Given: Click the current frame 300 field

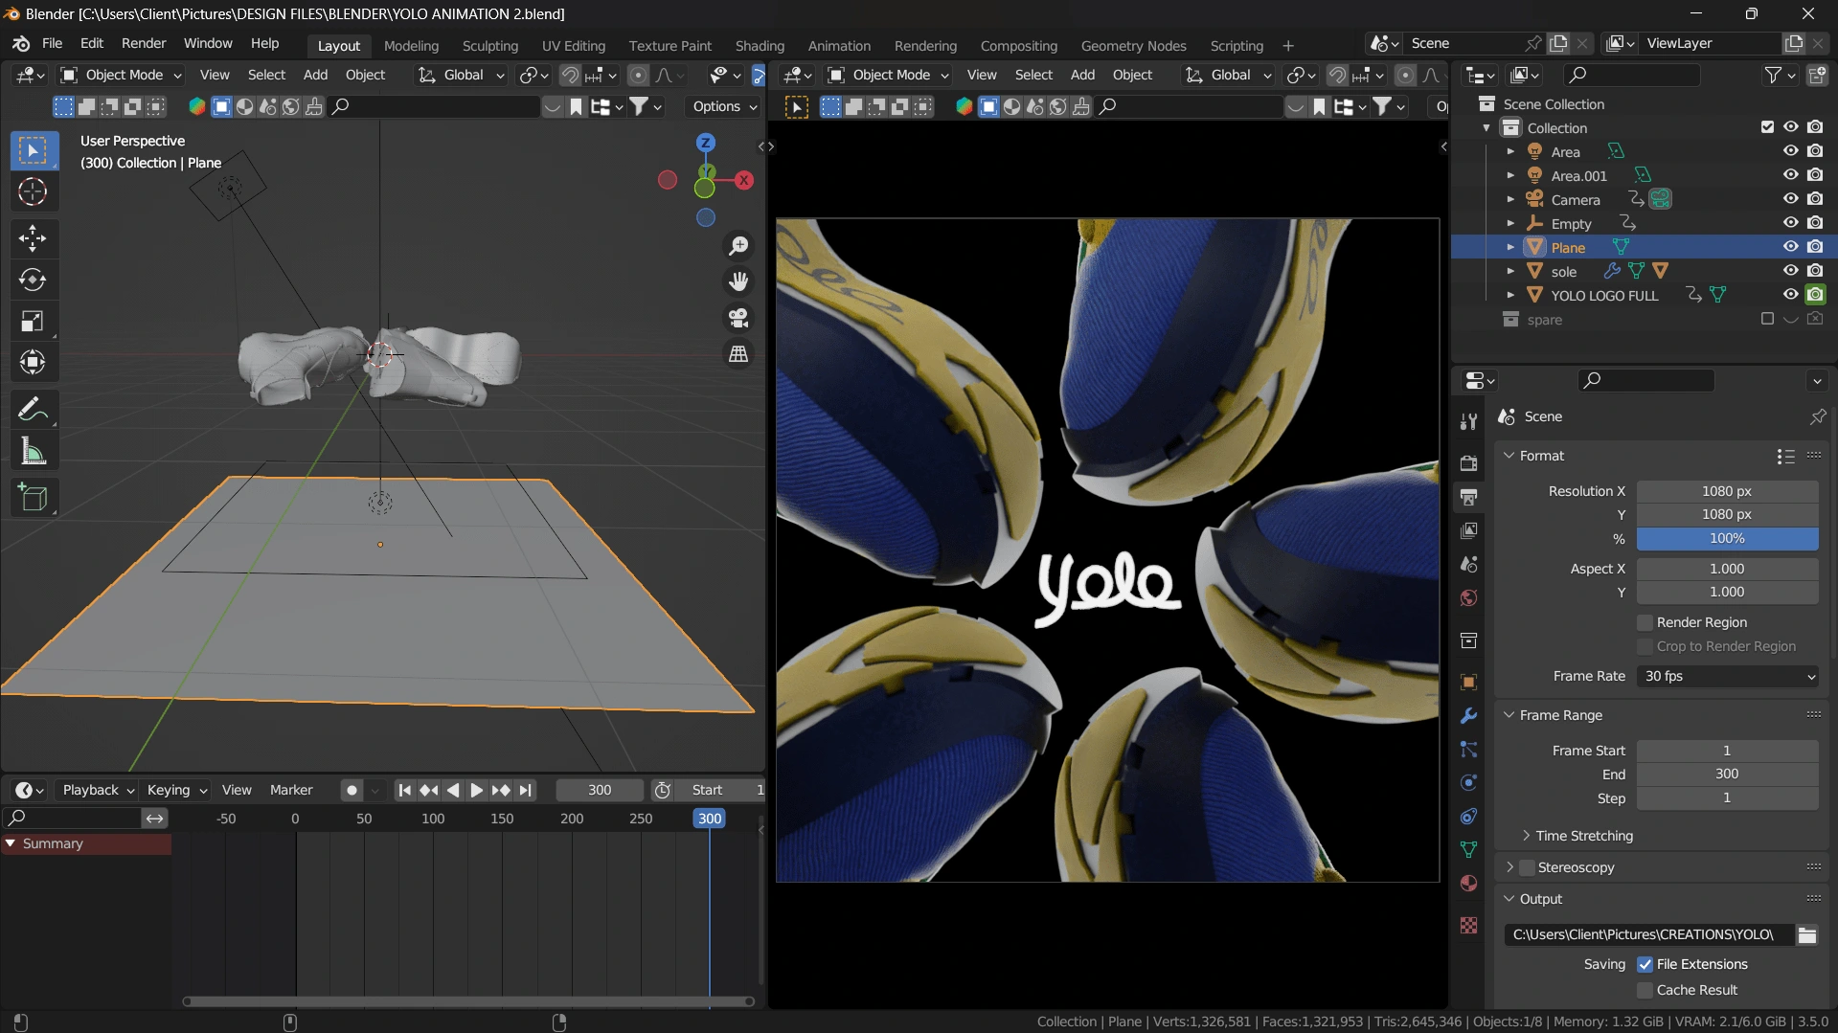Looking at the screenshot, I should pos(600,790).
